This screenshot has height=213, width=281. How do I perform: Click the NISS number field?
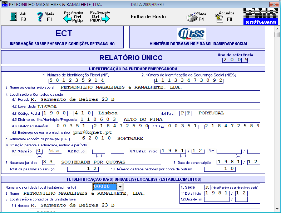pyautogui.click(x=189, y=80)
